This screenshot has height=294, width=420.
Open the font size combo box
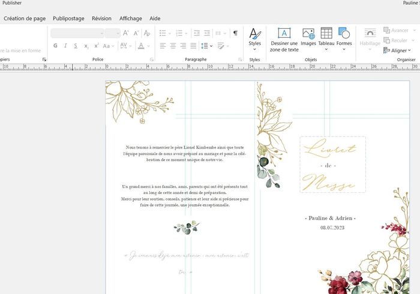[x=112, y=33]
